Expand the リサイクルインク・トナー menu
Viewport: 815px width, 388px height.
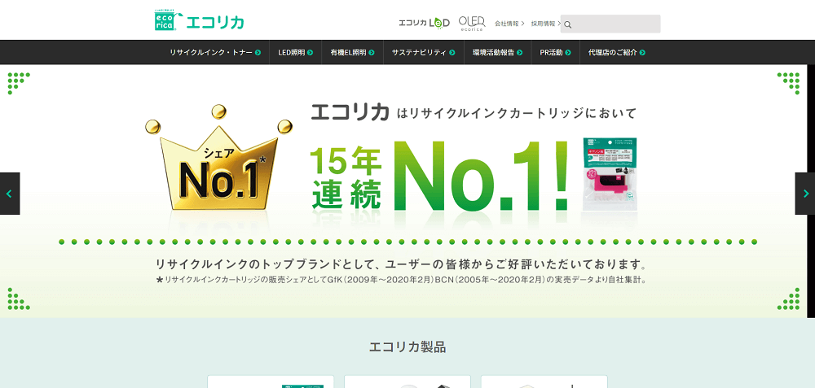[x=215, y=52]
